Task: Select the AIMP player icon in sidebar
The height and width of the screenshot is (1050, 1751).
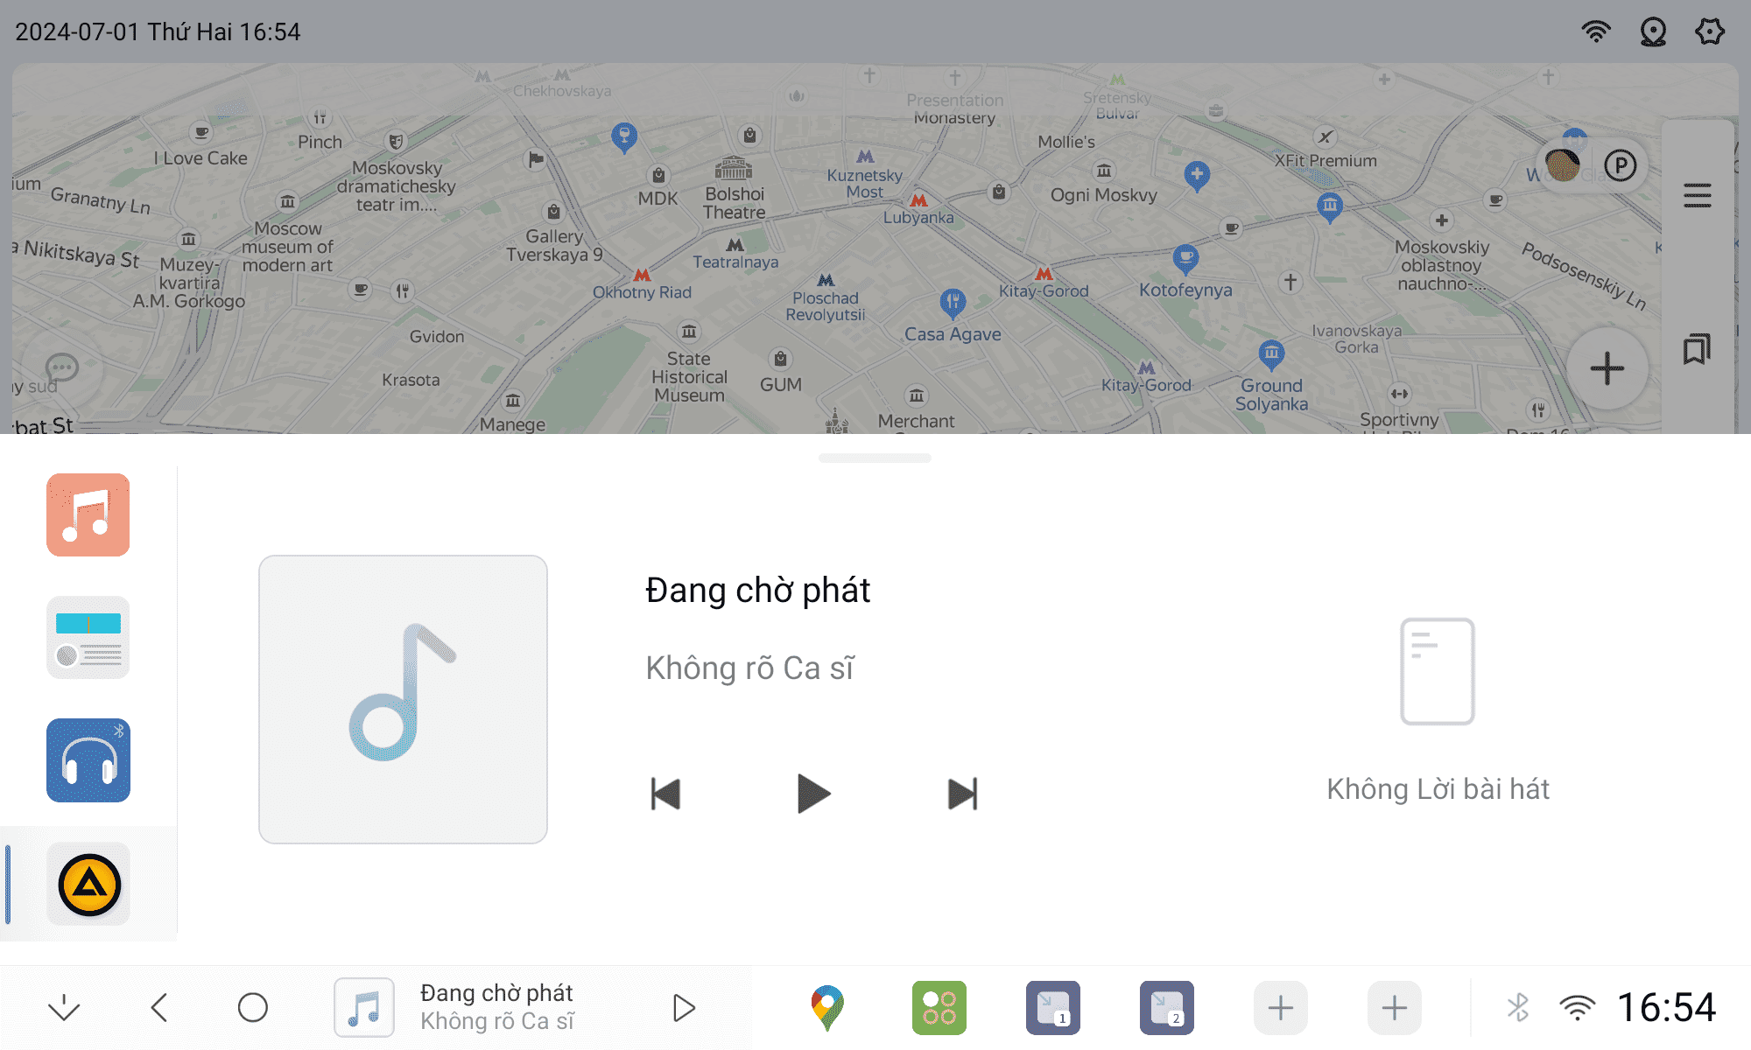Action: (x=88, y=884)
